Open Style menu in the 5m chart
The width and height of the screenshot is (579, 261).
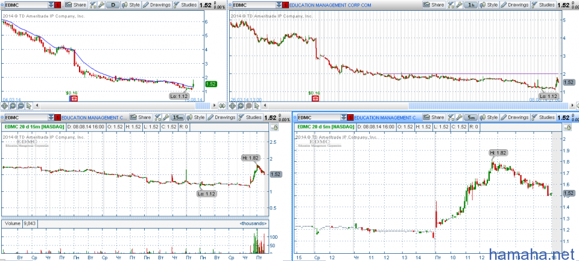[x=489, y=117]
